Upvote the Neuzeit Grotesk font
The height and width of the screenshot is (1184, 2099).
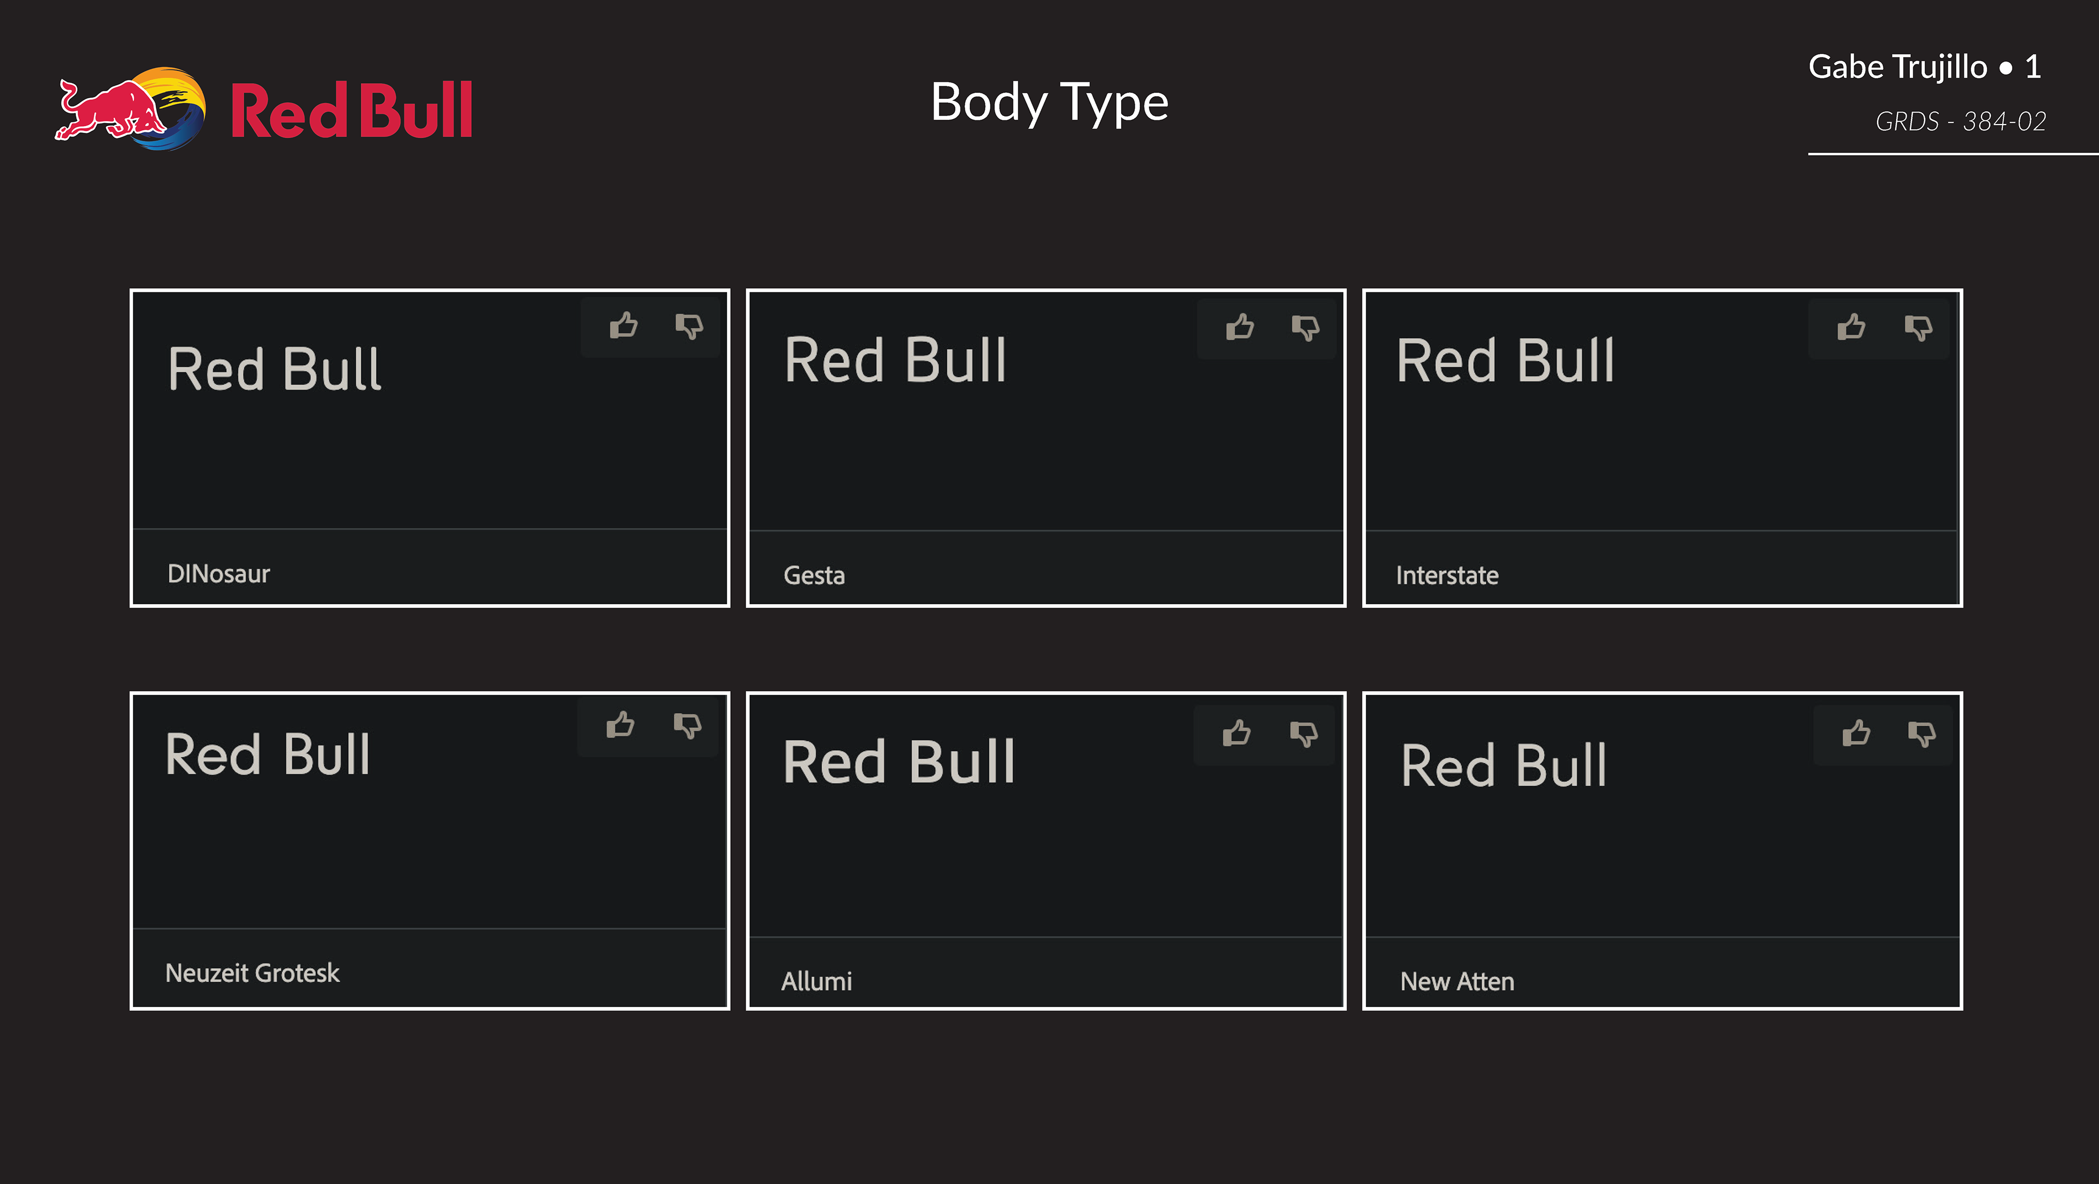pos(620,724)
